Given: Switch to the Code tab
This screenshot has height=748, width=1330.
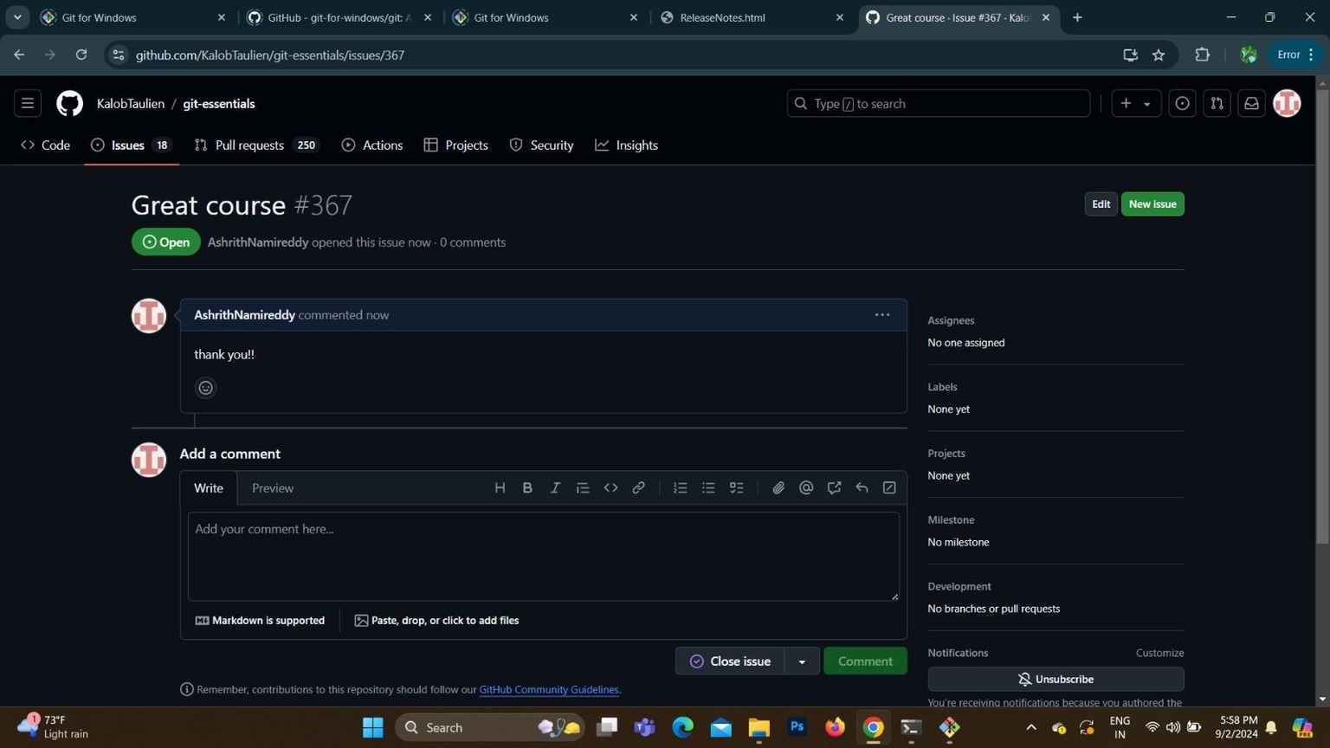Looking at the screenshot, I should point(45,145).
